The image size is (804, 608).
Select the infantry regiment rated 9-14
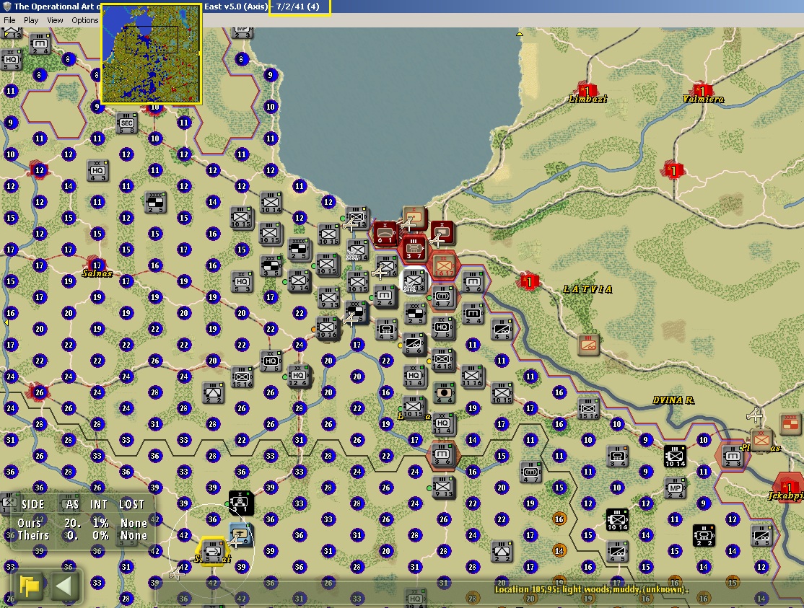(300, 282)
